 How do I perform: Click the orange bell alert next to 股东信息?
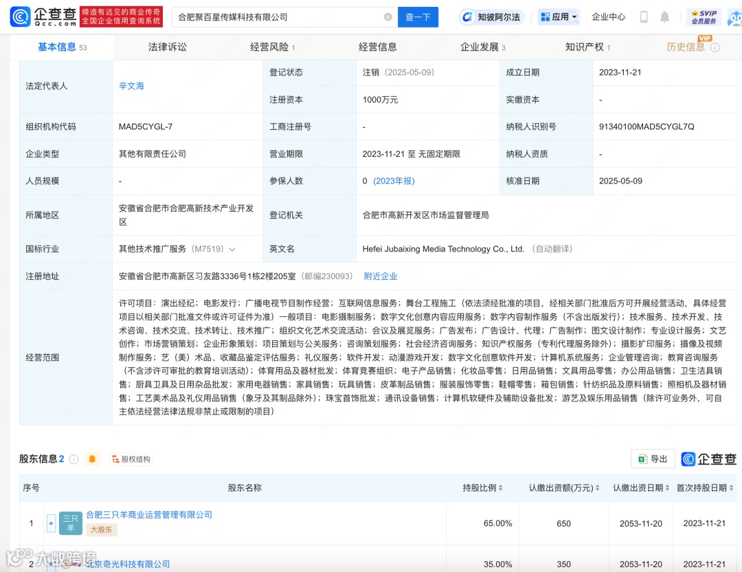pos(92,459)
